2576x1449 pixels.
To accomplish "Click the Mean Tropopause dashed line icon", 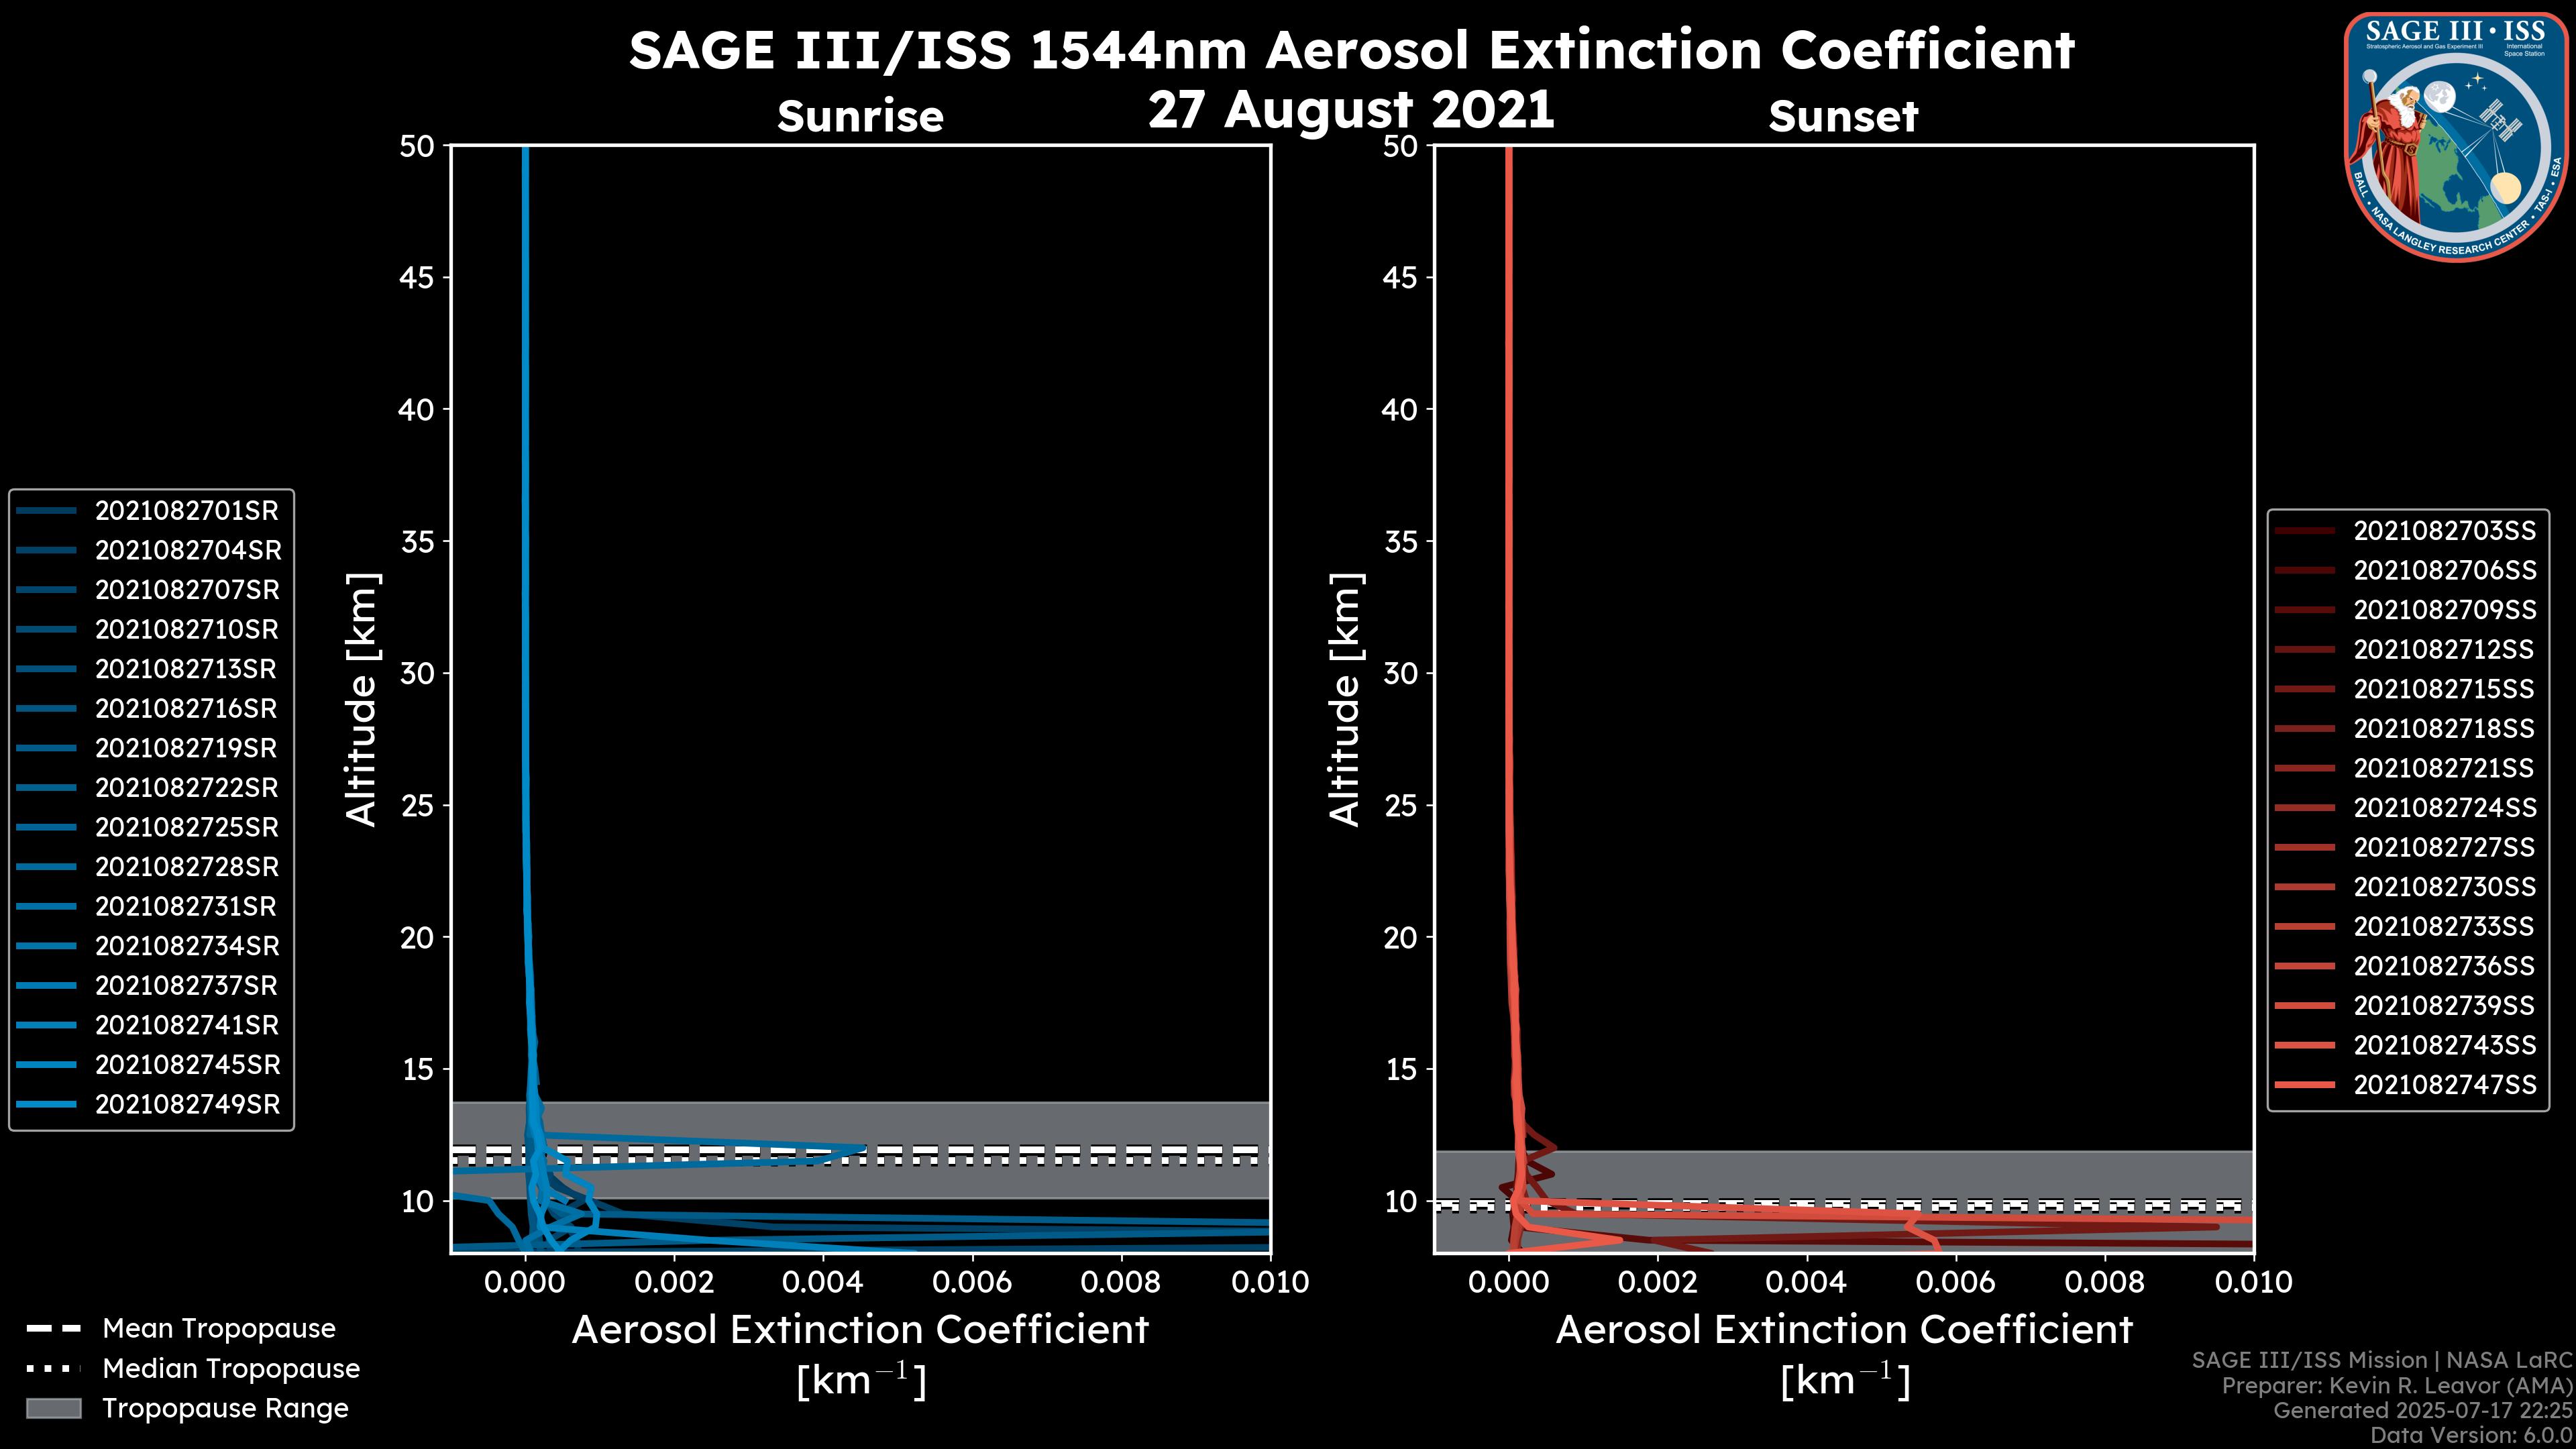I will (53, 1329).
